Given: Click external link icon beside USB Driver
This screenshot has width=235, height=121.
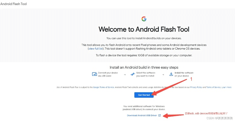Looking at the screenshot, I should click(159, 116).
